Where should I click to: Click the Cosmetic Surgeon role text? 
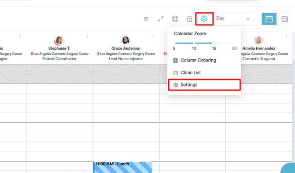pyautogui.click(x=259, y=59)
